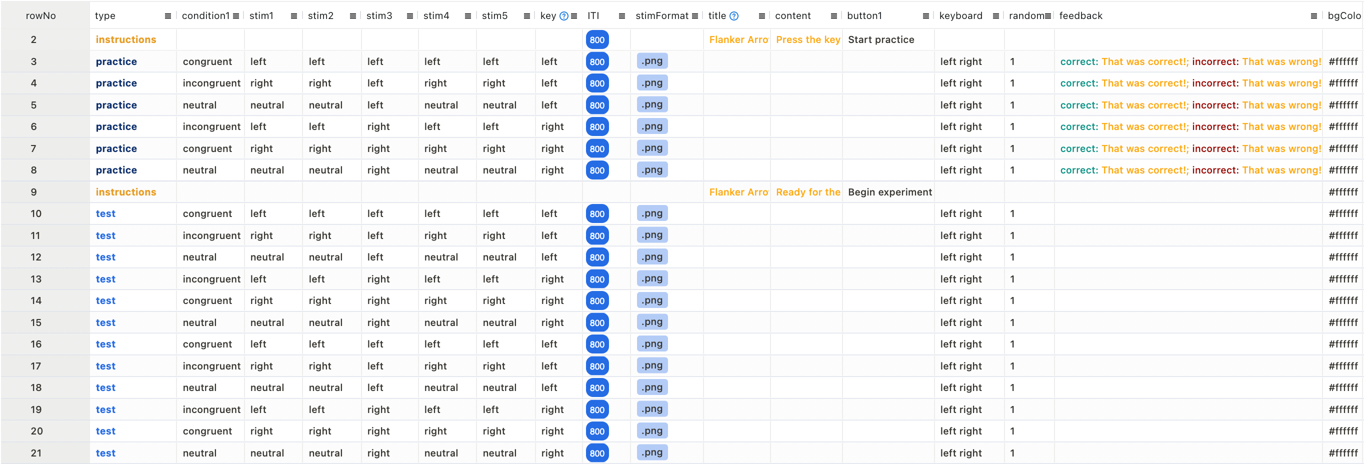Click the .png format tag in row 14
The width and height of the screenshot is (1364, 464).
(x=652, y=300)
